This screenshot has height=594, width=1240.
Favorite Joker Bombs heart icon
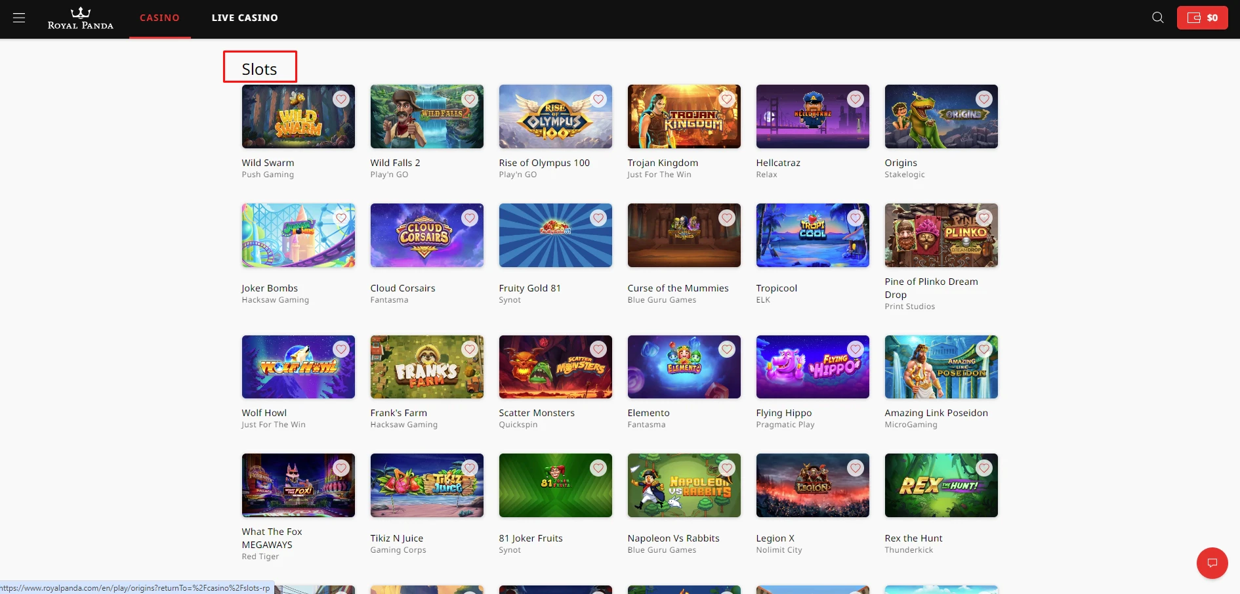coord(341,218)
